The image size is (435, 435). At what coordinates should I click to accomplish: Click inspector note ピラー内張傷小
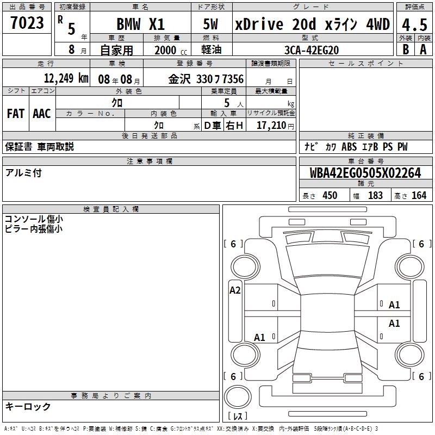34,228
